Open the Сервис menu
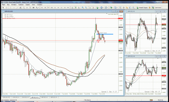The height and width of the screenshot is (102, 169). tap(28, 5)
